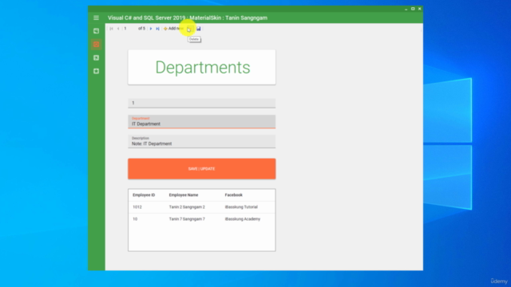Screen dimensions: 511x287
Task: Maximize the application window
Action: pos(413,9)
